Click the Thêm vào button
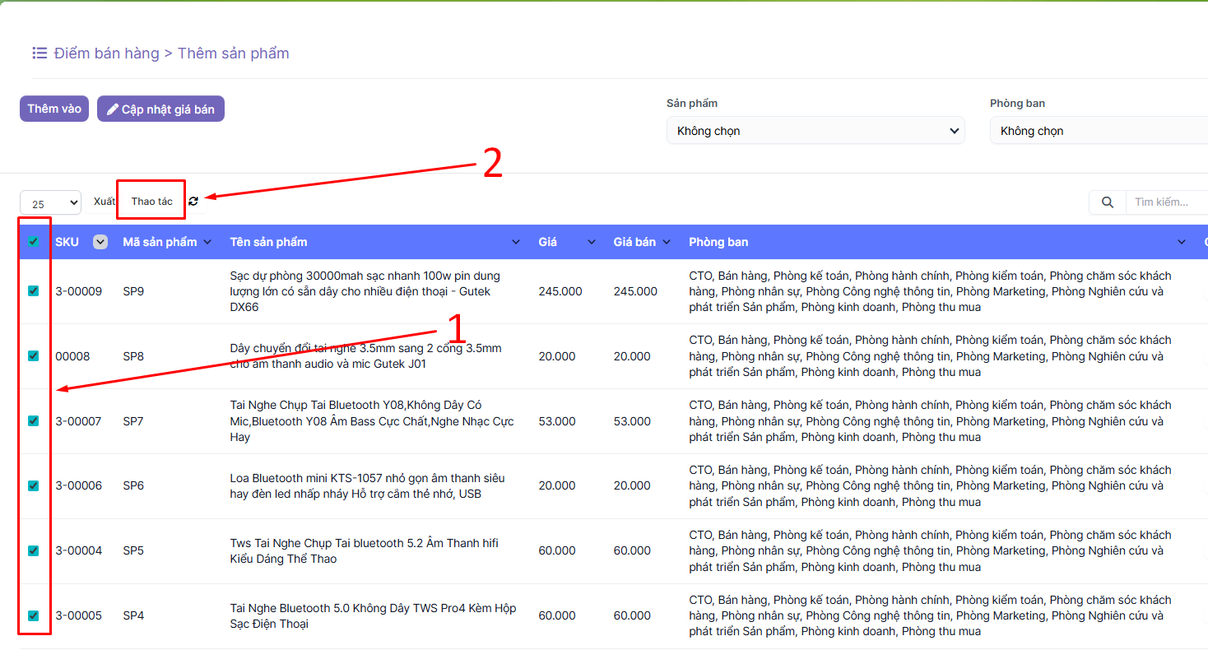 point(54,109)
